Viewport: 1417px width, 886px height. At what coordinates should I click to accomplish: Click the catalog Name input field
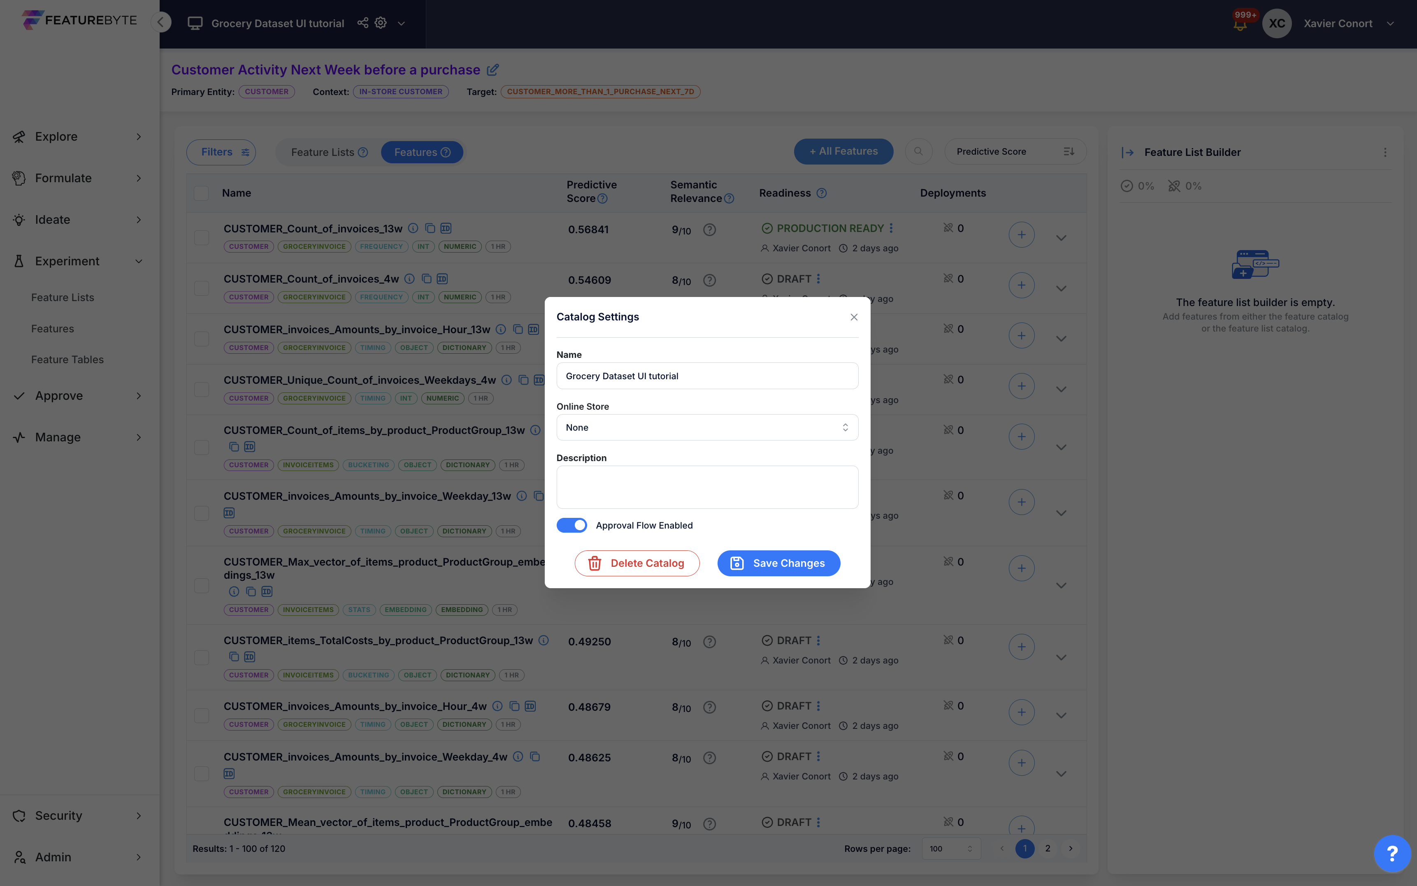[707, 376]
